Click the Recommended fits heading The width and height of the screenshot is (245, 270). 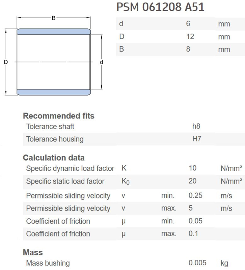tap(59, 116)
